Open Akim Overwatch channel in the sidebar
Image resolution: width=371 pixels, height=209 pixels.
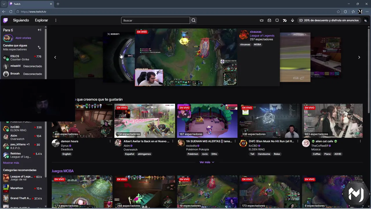[x=22, y=137]
